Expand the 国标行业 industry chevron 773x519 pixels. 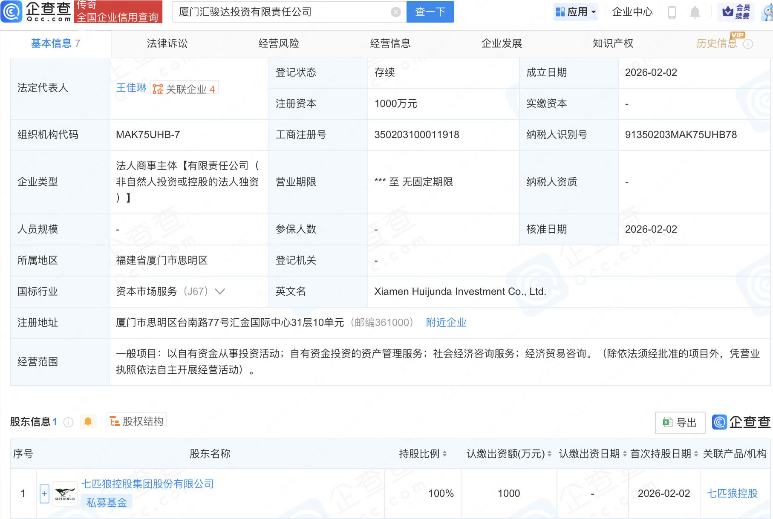[x=220, y=291]
